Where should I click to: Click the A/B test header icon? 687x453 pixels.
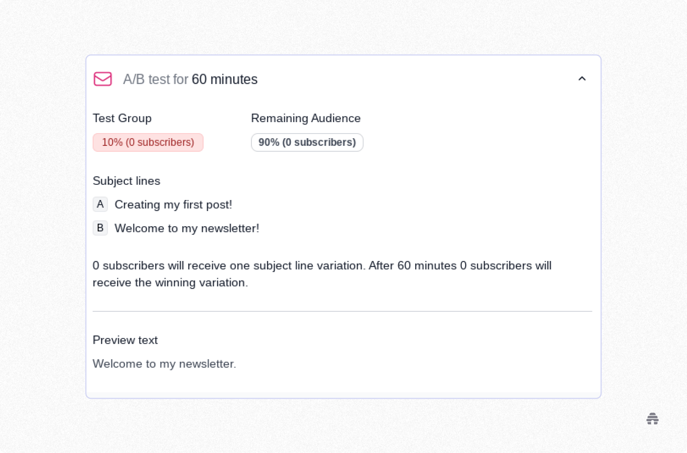[102, 79]
